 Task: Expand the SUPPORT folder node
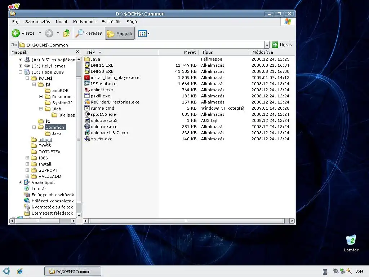tap(27, 170)
